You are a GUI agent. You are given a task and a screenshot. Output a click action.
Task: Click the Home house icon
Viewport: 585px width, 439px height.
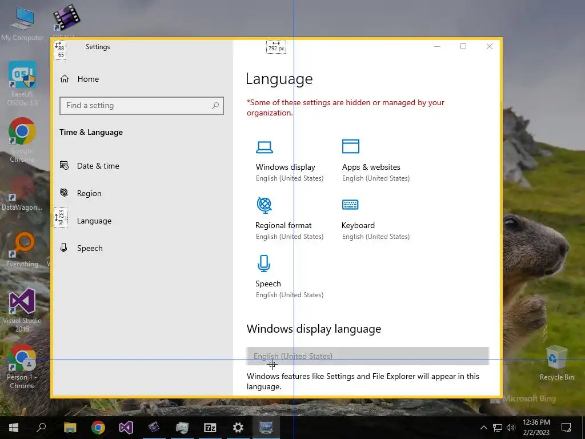pos(65,79)
